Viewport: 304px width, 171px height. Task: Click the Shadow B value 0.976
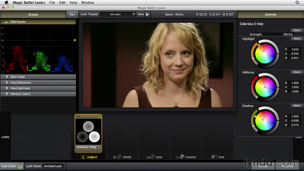click(295, 125)
